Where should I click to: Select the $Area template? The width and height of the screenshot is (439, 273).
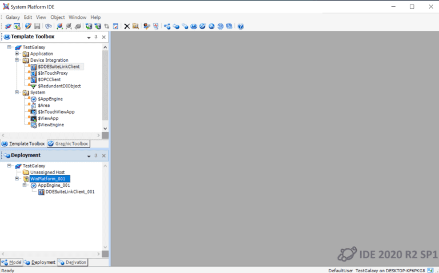(44, 105)
